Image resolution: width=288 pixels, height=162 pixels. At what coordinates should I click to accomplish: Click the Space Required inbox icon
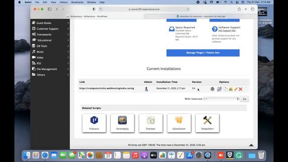(171, 29)
